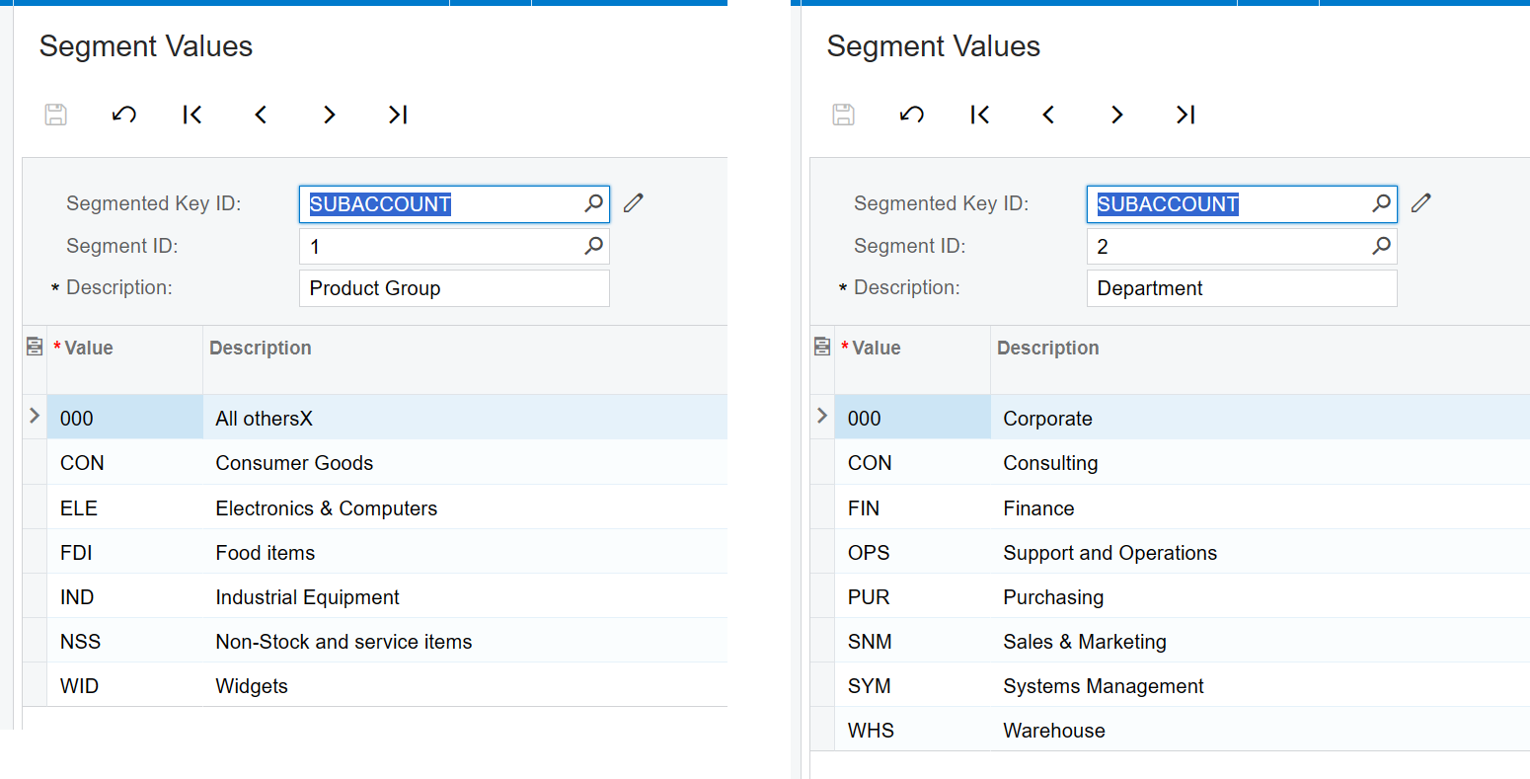Click the left panel Segmented Key ID field
Viewport: 1530px width, 779px height.
[x=454, y=204]
